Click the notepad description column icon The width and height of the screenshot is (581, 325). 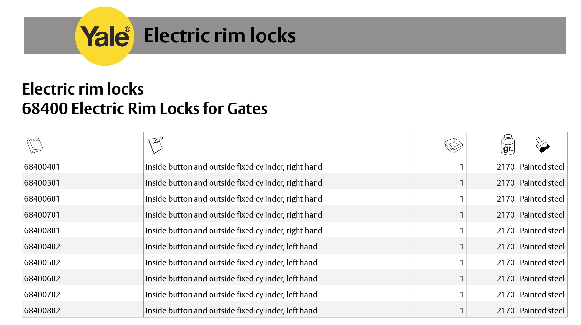(156, 144)
